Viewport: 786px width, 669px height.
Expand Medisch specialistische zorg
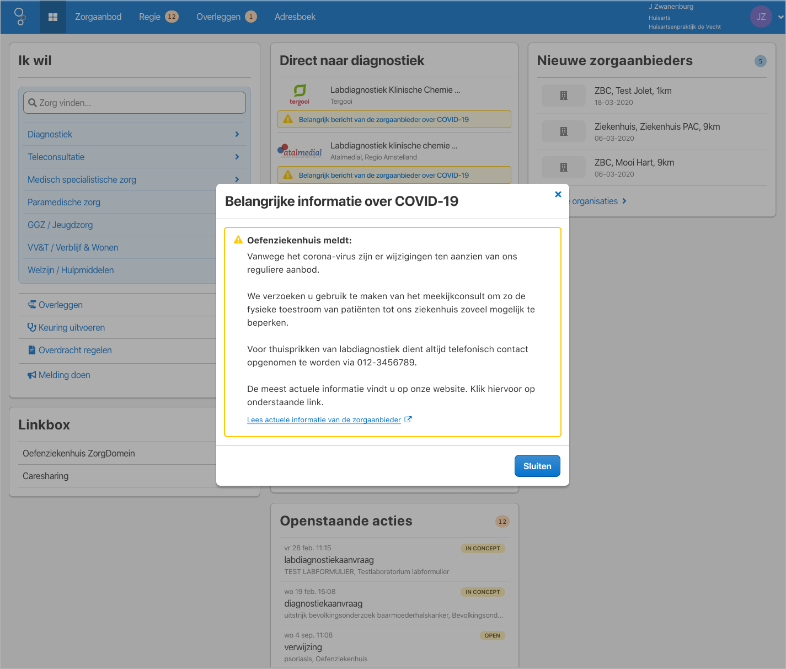(x=237, y=179)
